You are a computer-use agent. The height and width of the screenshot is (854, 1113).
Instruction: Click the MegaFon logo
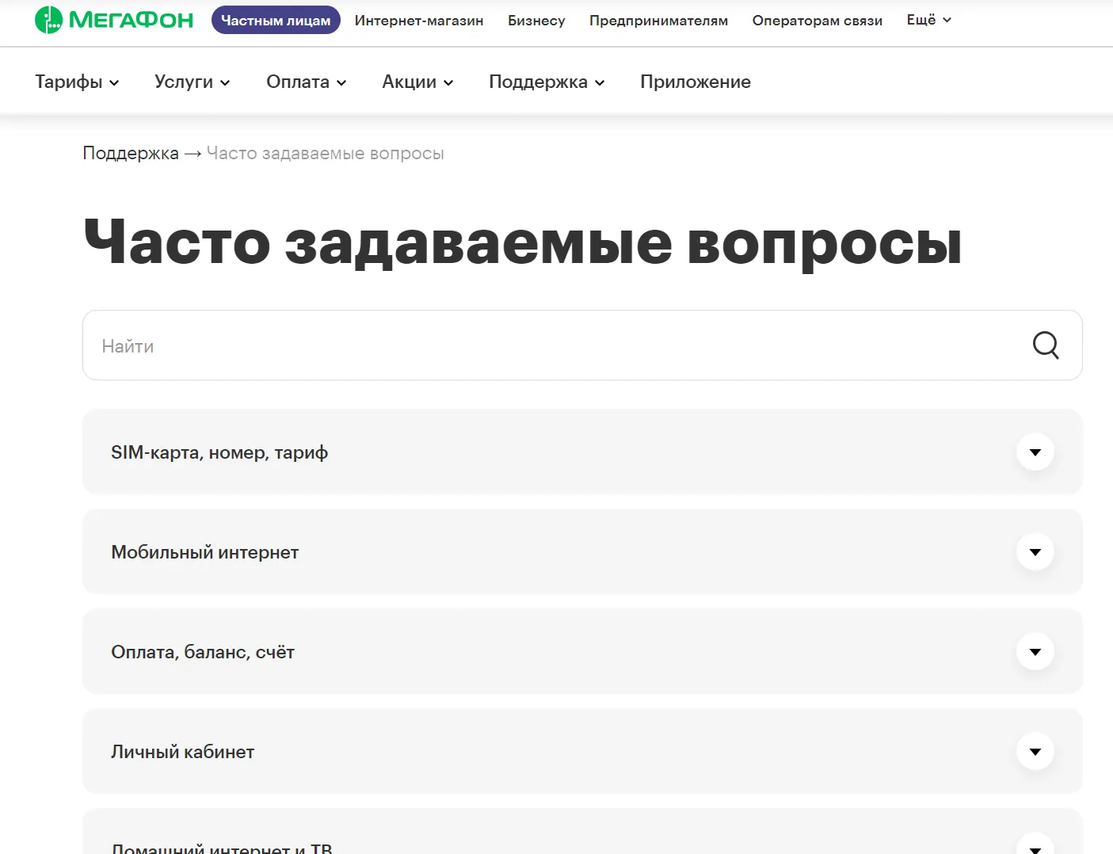(x=114, y=20)
